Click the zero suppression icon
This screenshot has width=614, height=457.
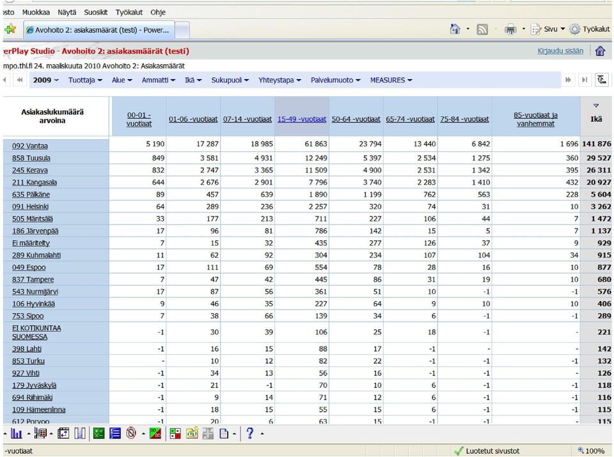(131, 433)
